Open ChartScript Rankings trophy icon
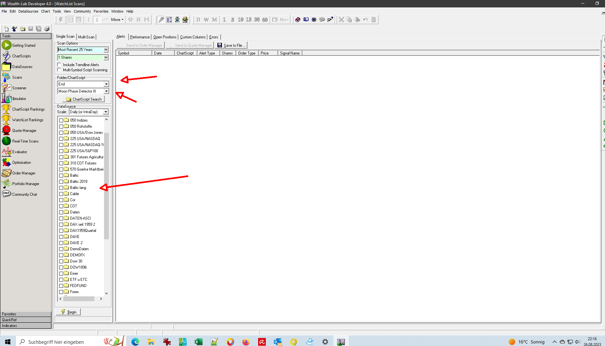Image resolution: width=605 pixels, height=346 pixels. click(x=6, y=109)
